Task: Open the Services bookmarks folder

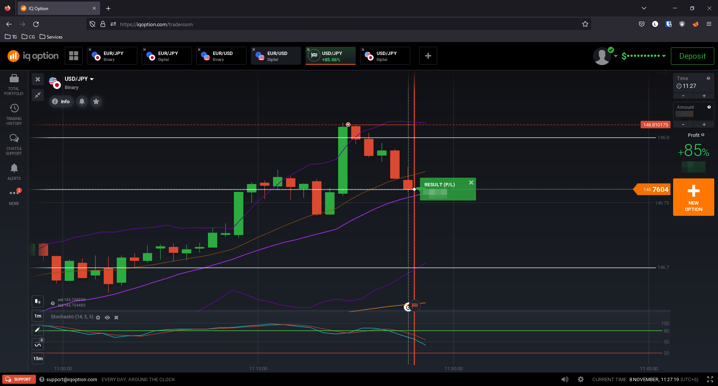Action: click(x=51, y=37)
